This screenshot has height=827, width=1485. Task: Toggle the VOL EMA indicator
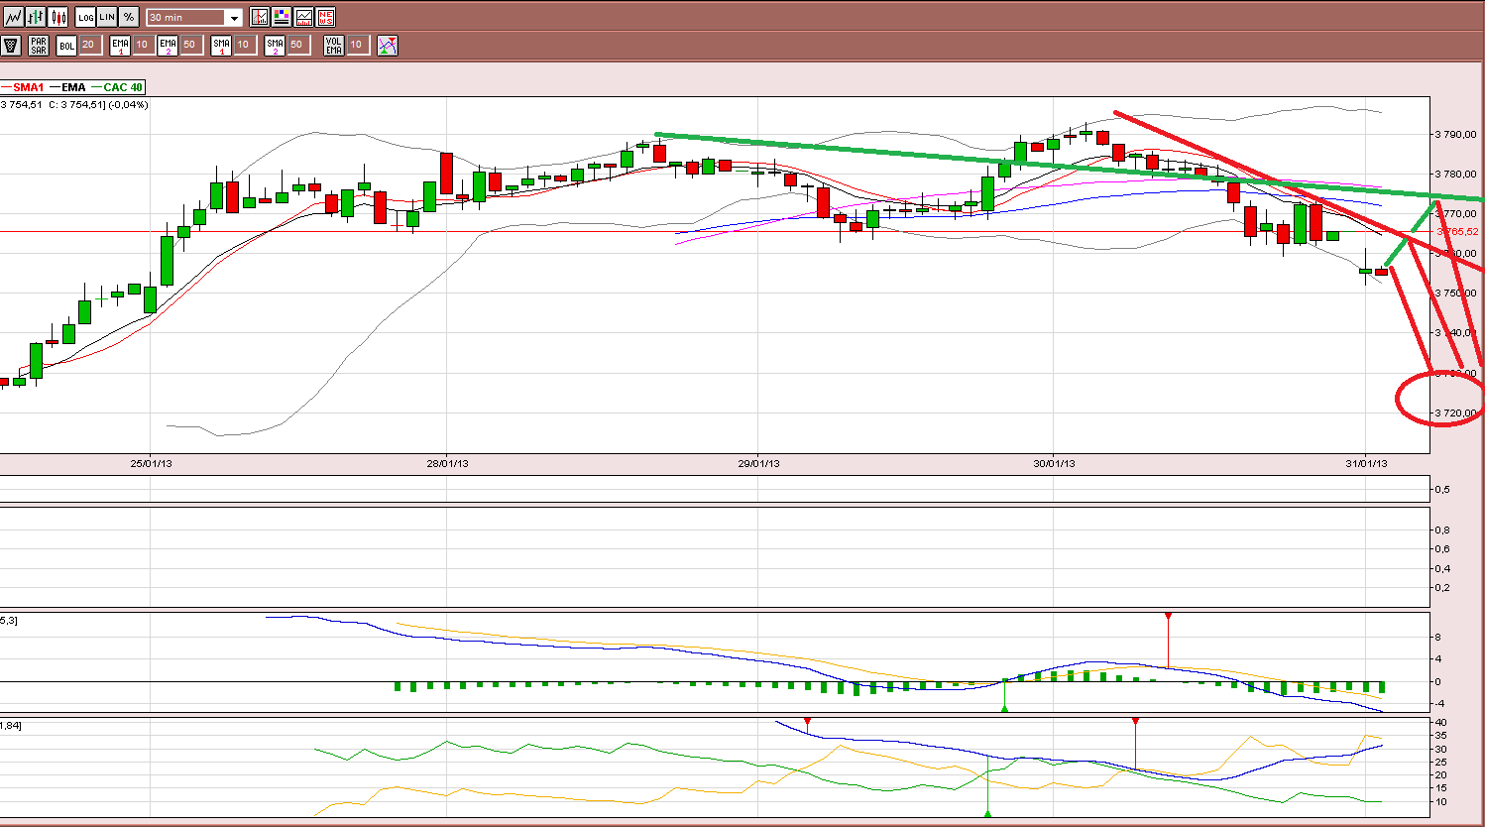click(334, 45)
